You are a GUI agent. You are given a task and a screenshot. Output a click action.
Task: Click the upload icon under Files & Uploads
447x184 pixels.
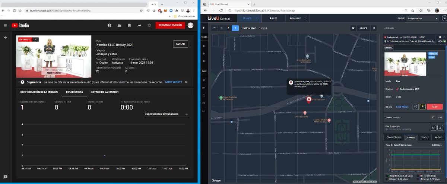coord(440,127)
